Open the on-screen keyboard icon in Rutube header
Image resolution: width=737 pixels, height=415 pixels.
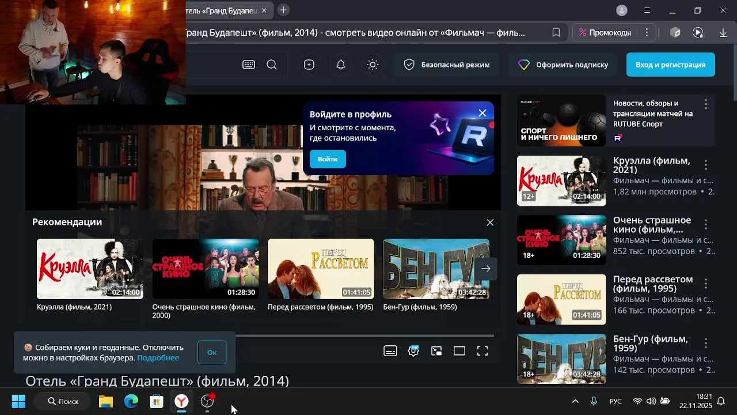point(249,65)
